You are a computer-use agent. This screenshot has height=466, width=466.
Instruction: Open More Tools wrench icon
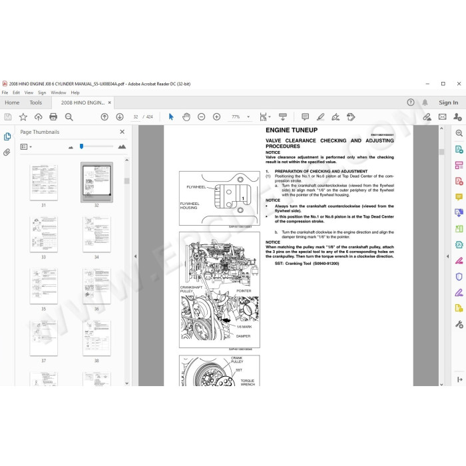(459, 324)
